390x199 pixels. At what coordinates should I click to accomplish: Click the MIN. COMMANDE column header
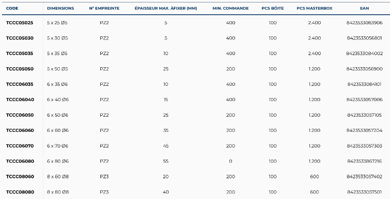coord(230,8)
